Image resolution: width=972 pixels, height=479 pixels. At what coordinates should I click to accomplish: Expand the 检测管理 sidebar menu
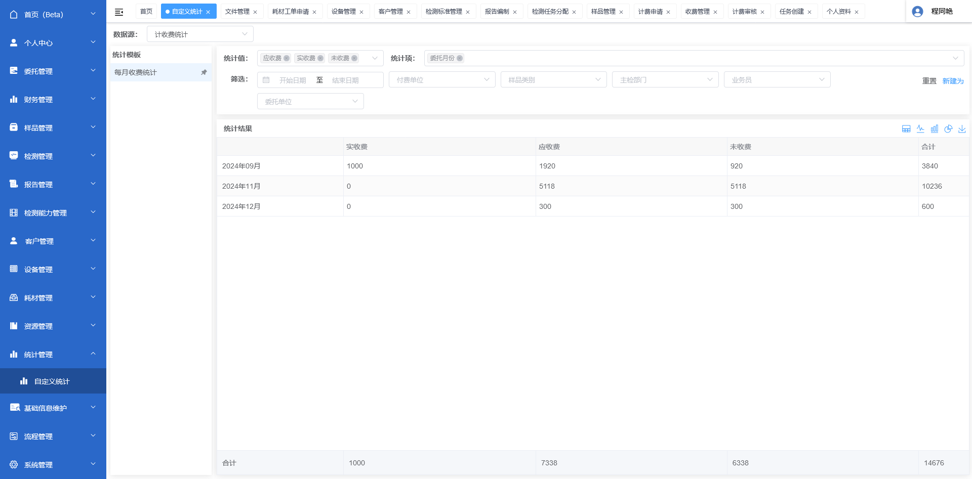click(53, 156)
